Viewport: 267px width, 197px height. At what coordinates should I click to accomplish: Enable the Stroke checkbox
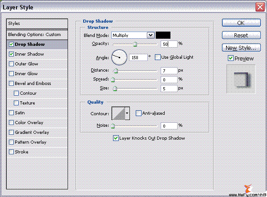tap(11, 152)
